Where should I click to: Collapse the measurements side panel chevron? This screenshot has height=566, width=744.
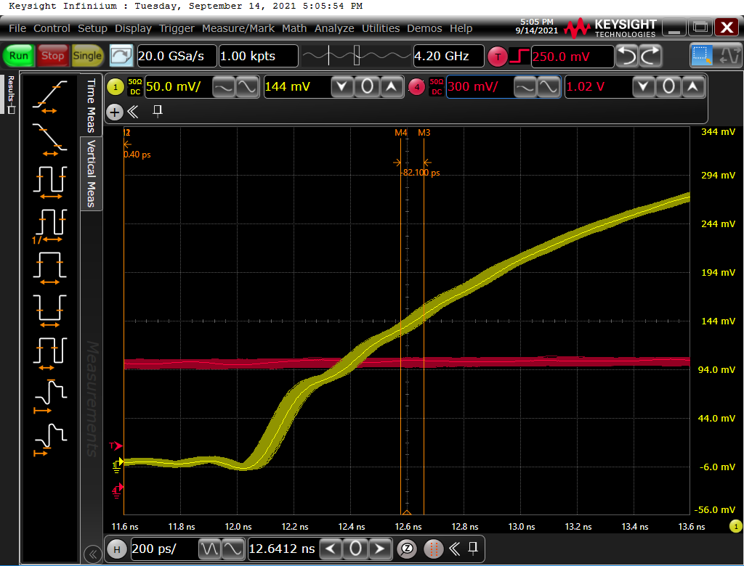coord(93,554)
